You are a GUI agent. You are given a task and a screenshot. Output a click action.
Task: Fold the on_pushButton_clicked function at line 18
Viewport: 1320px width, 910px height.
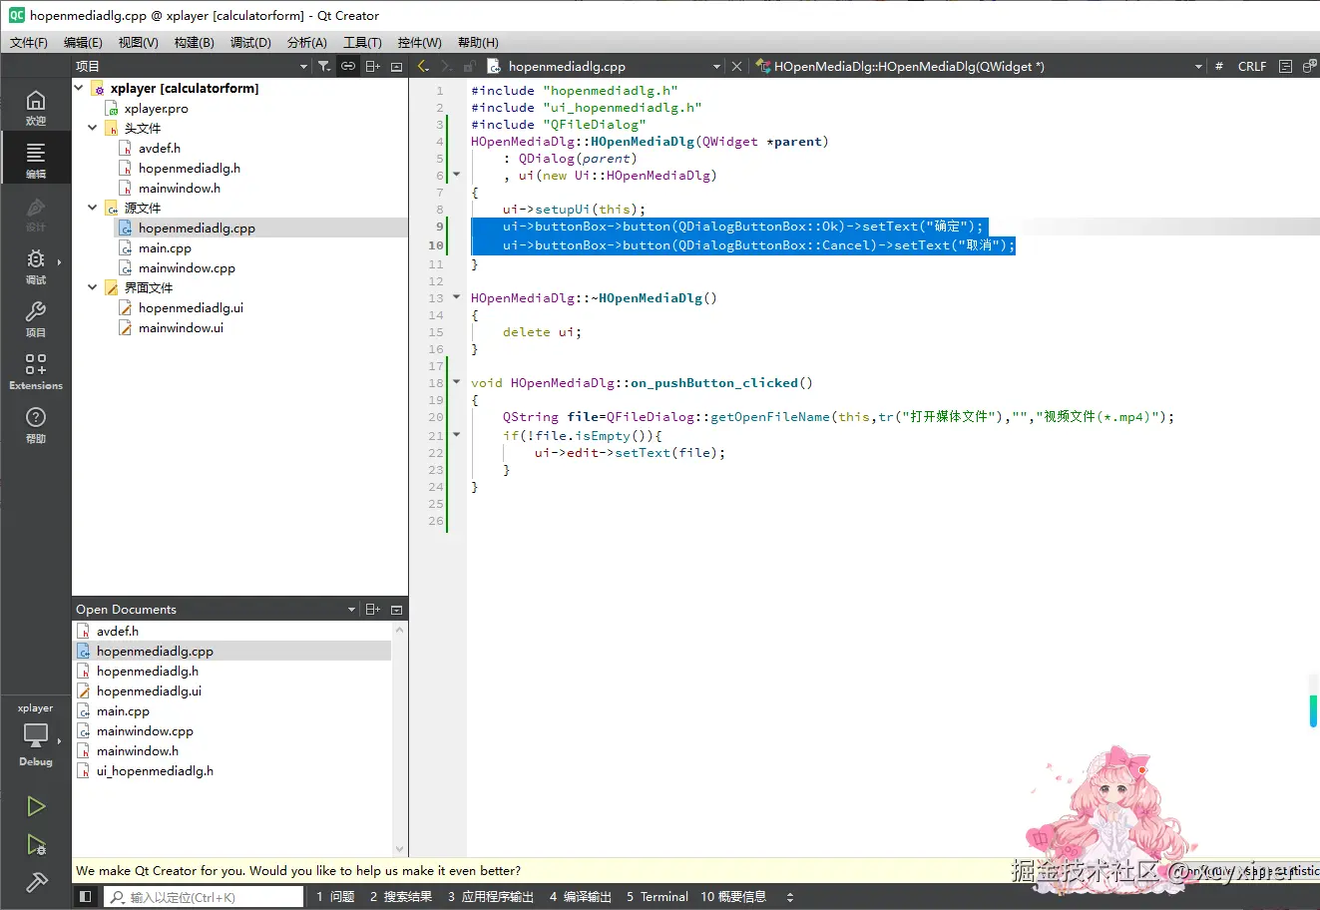click(457, 382)
